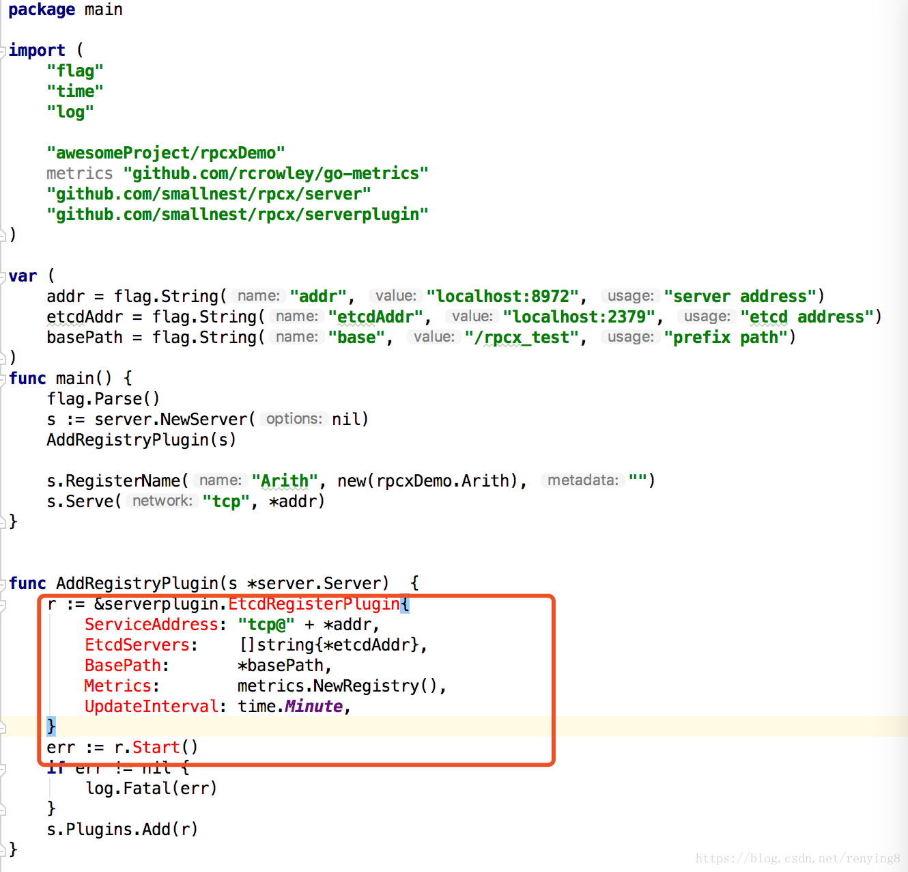Click the "tcp" string in s.Serve
Image resolution: width=908 pixels, height=872 pixels.
tap(226, 502)
